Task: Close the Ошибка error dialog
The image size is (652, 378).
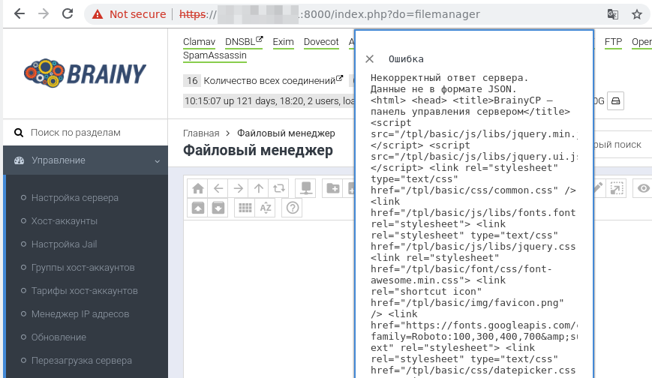Action: [x=369, y=59]
